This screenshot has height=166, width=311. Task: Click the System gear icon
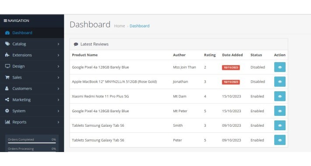click(x=7, y=111)
